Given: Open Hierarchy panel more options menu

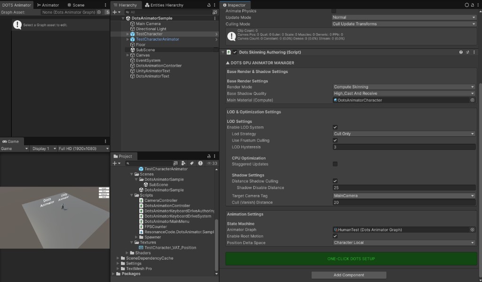Looking at the screenshot, I should (x=215, y=5).
